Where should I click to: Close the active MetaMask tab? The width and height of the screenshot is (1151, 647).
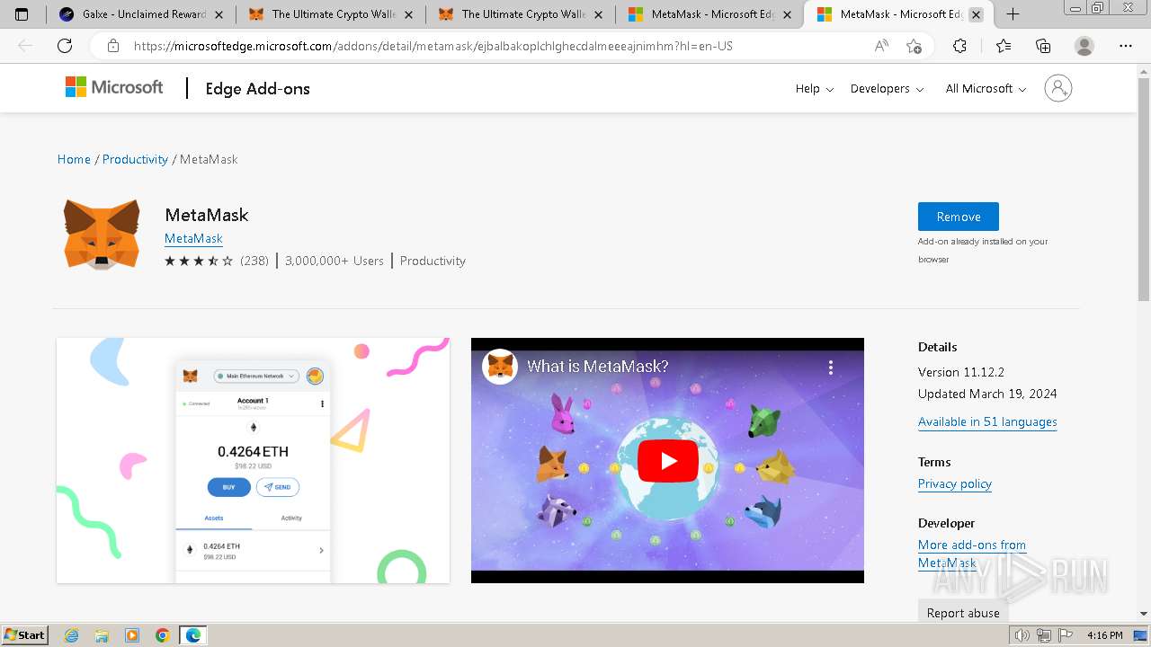click(x=977, y=14)
